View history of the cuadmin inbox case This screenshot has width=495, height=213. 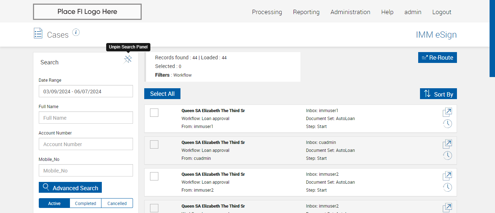coord(448,156)
